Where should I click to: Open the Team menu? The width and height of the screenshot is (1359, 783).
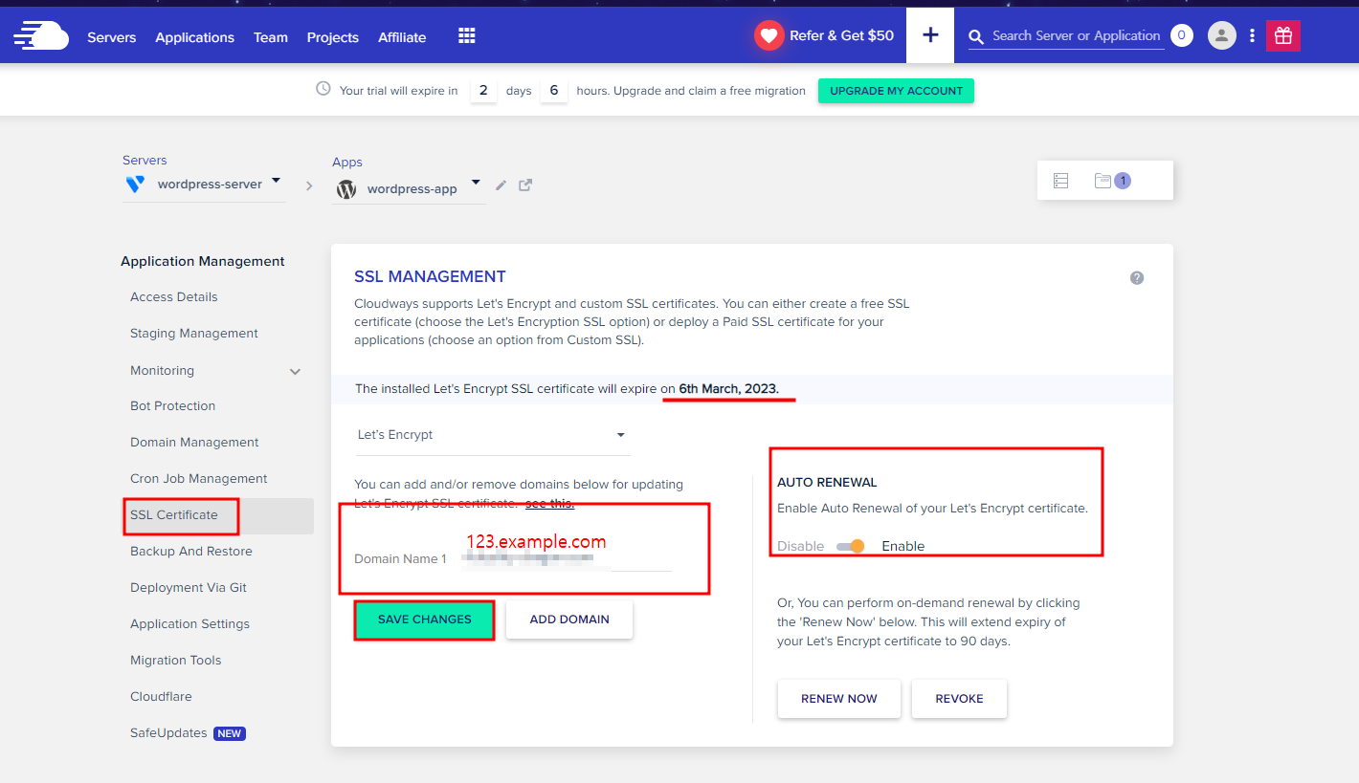pyautogui.click(x=271, y=37)
